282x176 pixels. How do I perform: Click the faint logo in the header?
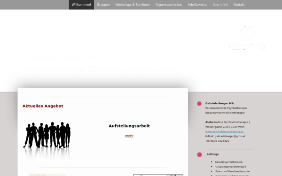247,38
